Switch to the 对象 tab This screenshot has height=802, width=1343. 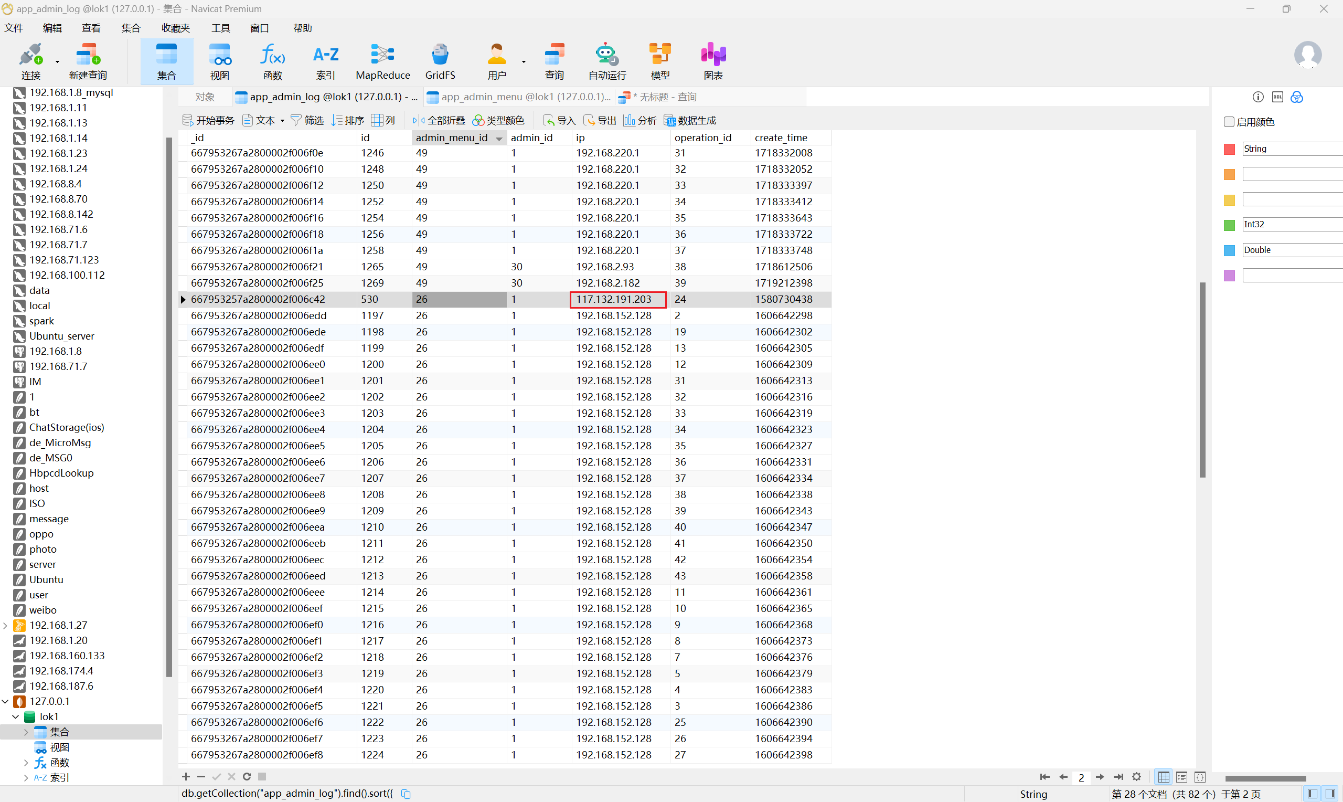205,97
